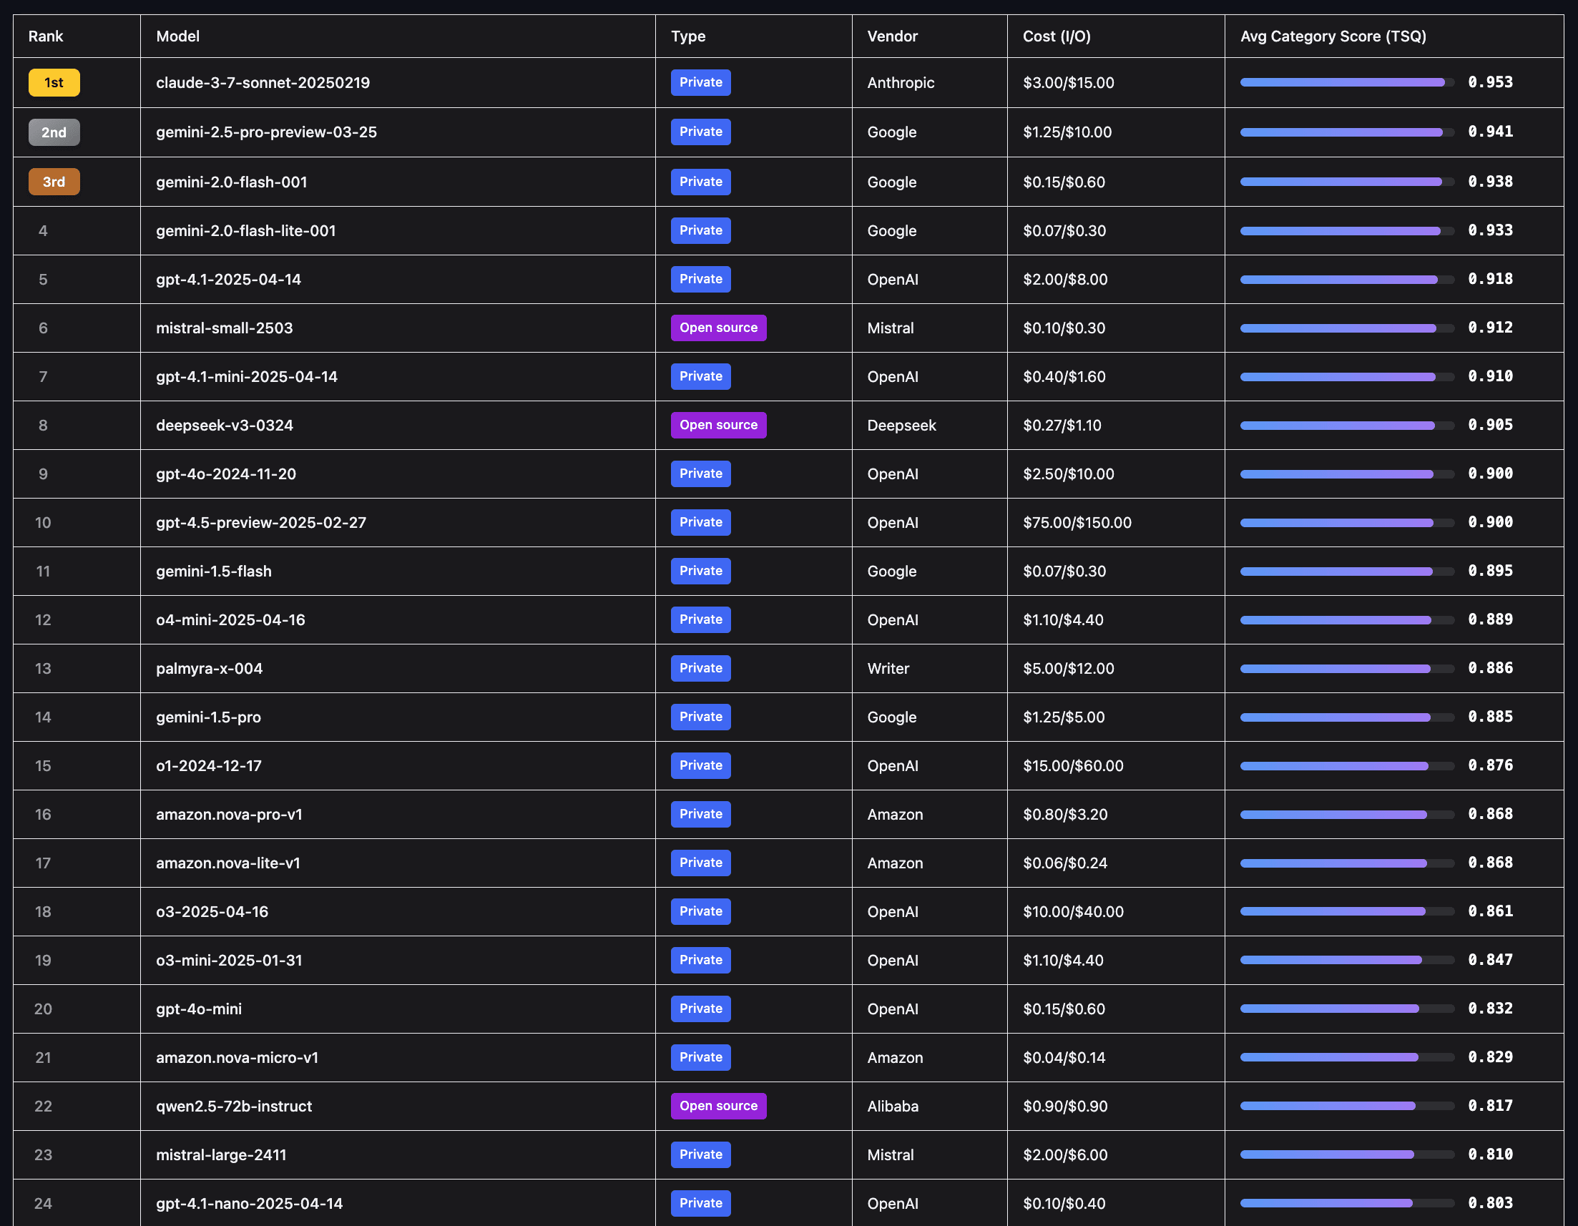Screen dimensions: 1578x1226
Task: Click the gold 1st rank badge
Action: (x=54, y=82)
